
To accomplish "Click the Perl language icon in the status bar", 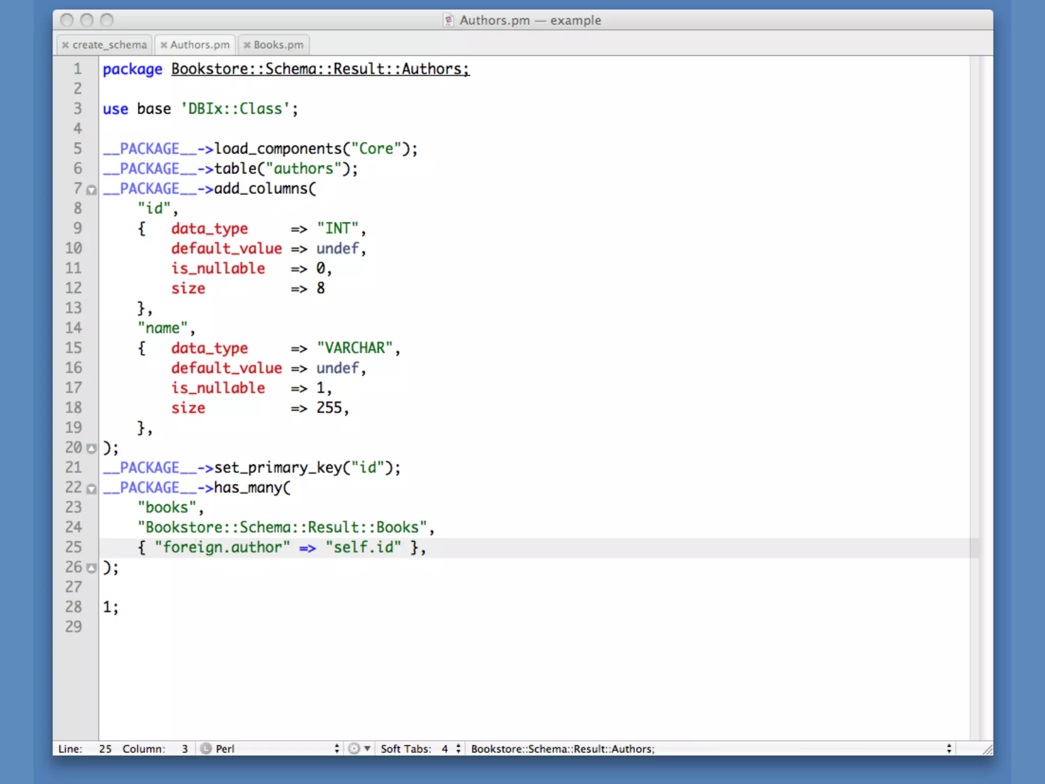I will click(x=206, y=749).
